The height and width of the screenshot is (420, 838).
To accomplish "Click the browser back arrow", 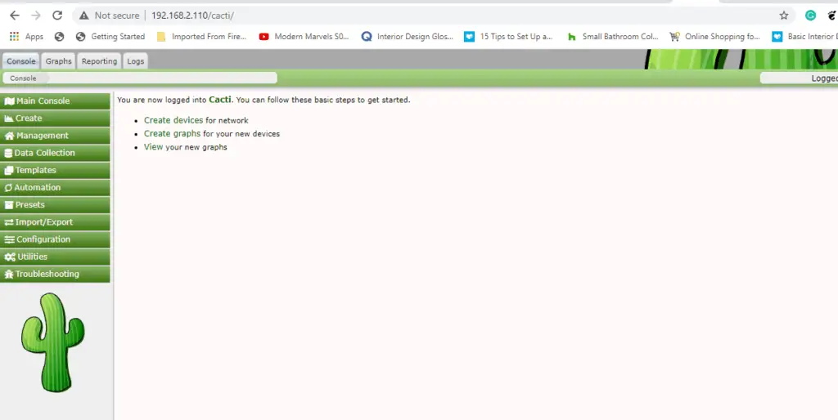I will click(15, 16).
